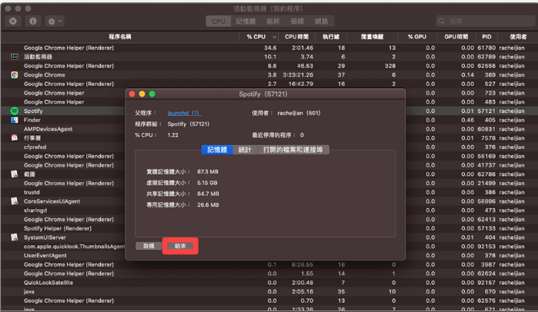
Task: Sort by 閒置喚醒 column header
Action: (372, 37)
